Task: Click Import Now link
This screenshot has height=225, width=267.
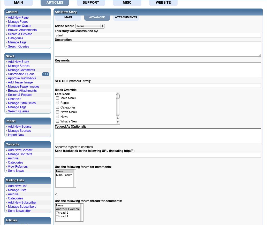Action: [16, 135]
